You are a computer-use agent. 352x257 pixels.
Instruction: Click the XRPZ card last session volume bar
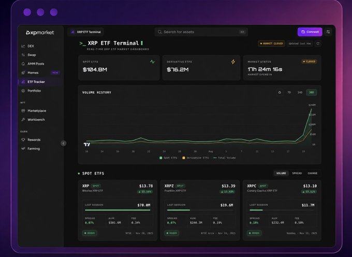(200, 210)
